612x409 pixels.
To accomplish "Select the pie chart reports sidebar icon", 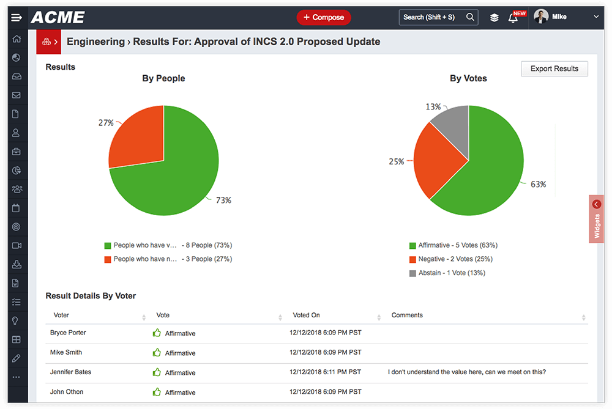I will (17, 170).
